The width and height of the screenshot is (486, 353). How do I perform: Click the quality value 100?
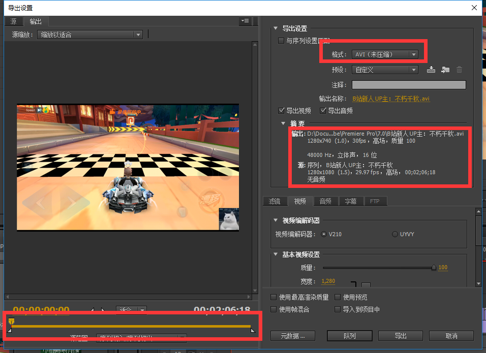[x=443, y=267]
